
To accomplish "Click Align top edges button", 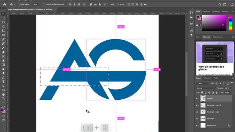I will pyautogui.click(x=91, y=4).
